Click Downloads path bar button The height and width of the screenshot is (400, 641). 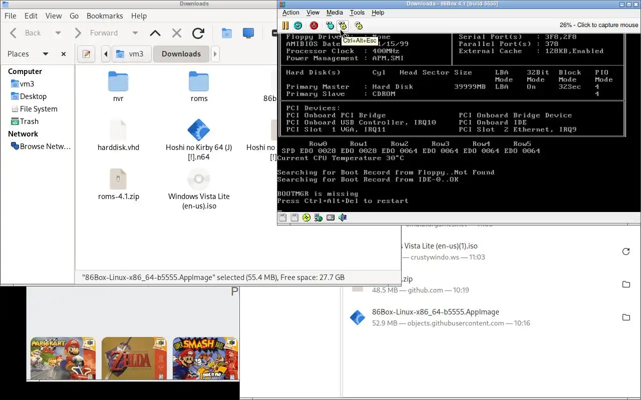click(181, 54)
